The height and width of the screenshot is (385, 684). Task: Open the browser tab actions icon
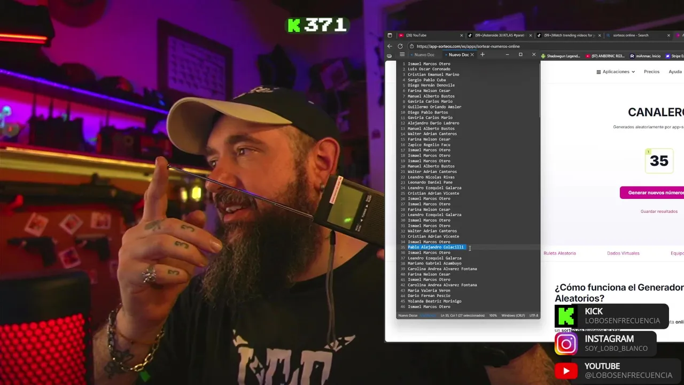click(x=390, y=35)
